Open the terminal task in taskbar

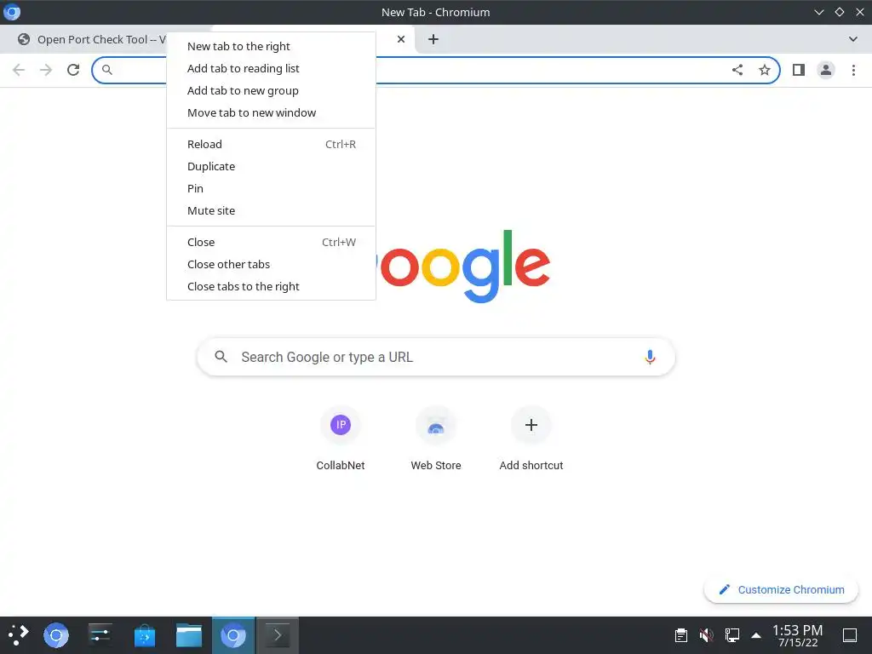(277, 635)
